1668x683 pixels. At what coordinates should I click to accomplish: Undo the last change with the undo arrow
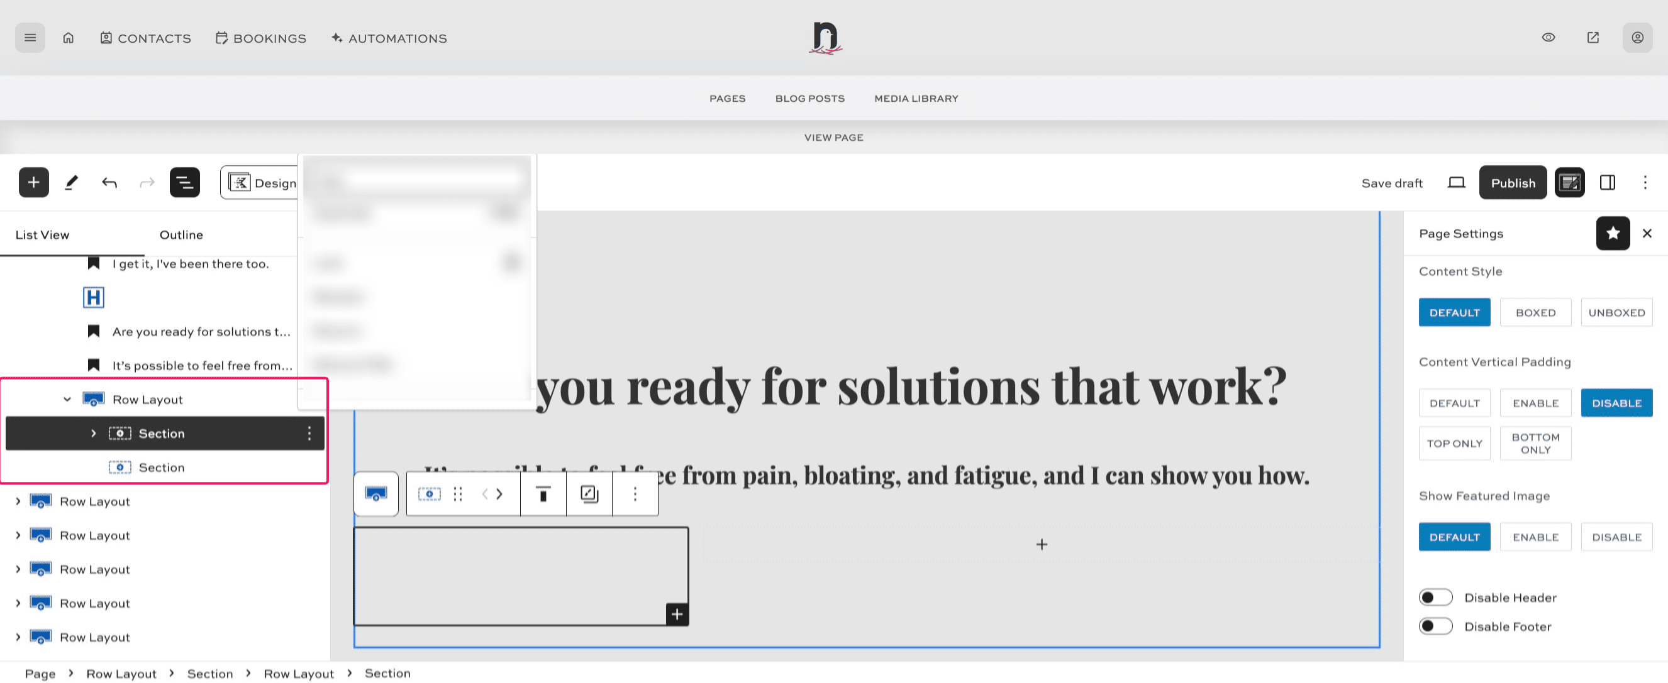click(x=109, y=182)
